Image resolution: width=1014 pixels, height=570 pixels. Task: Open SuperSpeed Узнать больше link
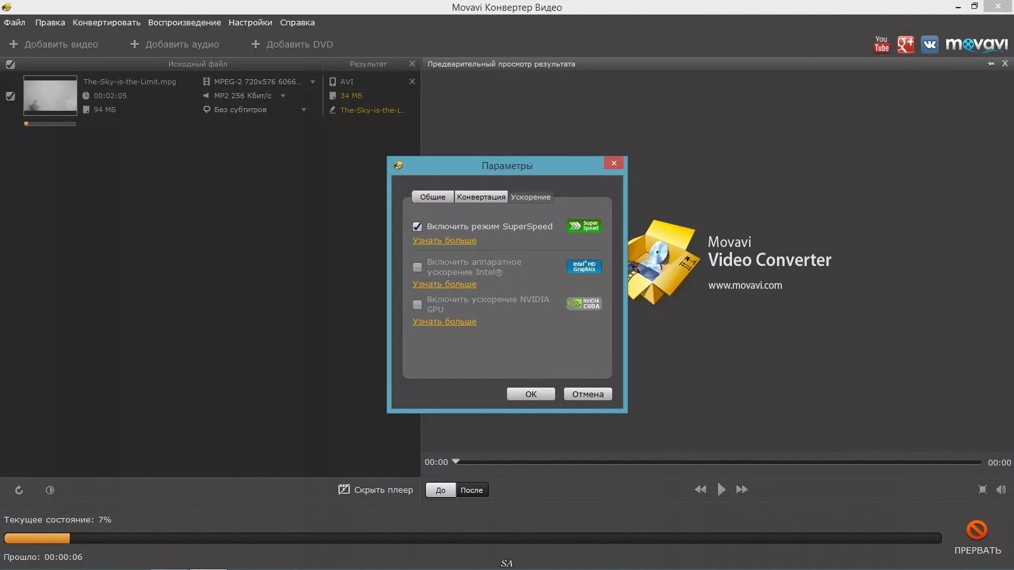tap(444, 241)
